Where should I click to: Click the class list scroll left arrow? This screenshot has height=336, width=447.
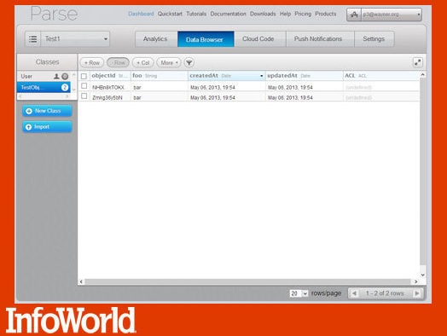[x=20, y=96]
